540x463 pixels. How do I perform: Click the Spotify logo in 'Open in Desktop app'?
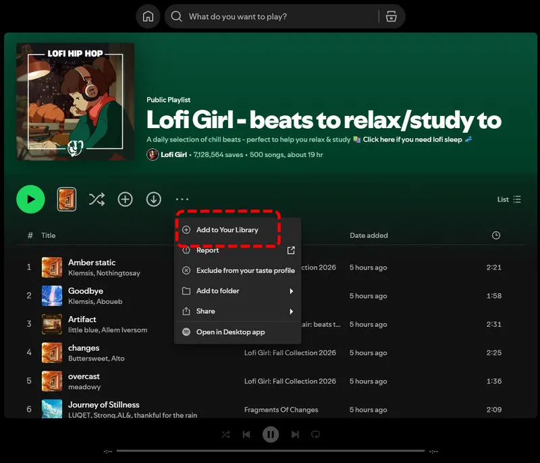pyautogui.click(x=186, y=332)
